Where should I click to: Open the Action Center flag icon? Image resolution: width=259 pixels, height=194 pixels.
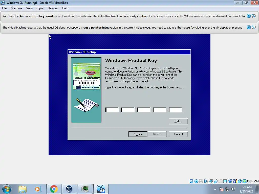point(221,189)
